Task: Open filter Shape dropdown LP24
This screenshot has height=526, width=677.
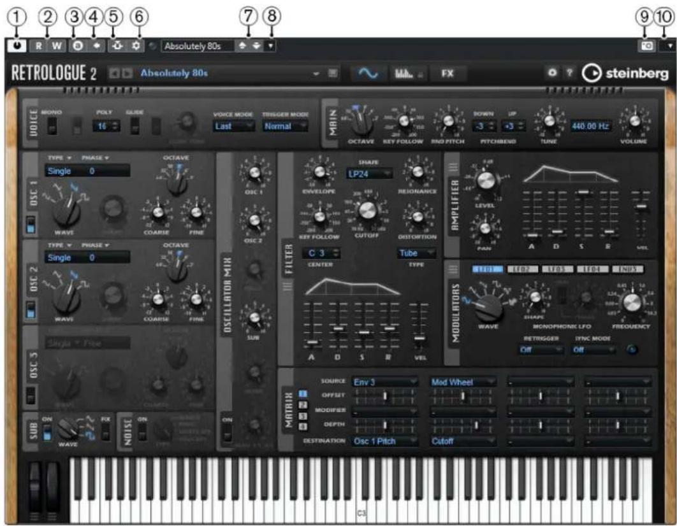Action: tap(369, 174)
